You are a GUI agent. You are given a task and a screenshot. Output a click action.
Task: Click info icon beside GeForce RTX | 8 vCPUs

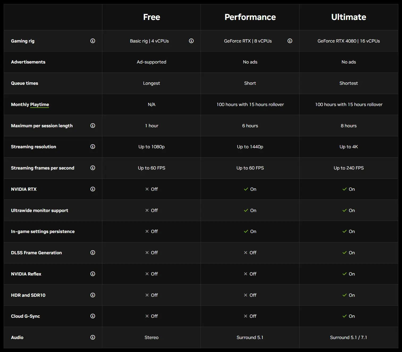pos(290,41)
